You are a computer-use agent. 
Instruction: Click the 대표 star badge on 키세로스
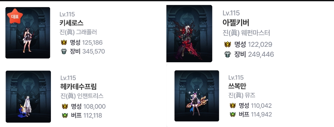(x=15, y=16)
